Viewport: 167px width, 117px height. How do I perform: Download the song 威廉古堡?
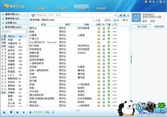point(109,53)
